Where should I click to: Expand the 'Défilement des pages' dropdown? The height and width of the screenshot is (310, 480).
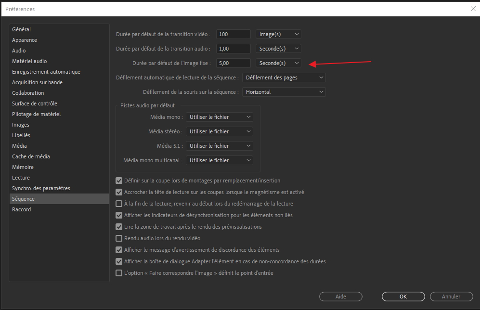click(284, 77)
